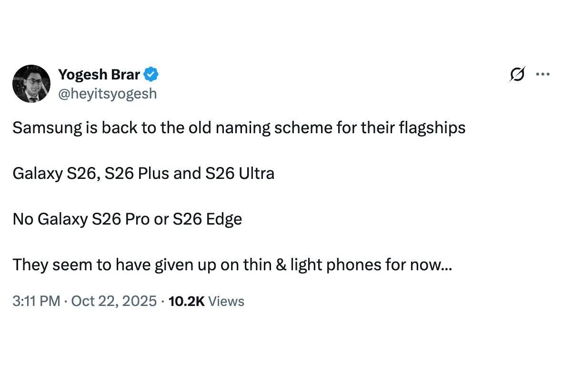Open the @heyitsyogesh handle link

[x=107, y=93]
